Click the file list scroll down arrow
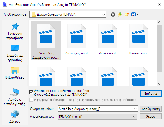Screen dimensions: 164x127 tap(159, 84)
